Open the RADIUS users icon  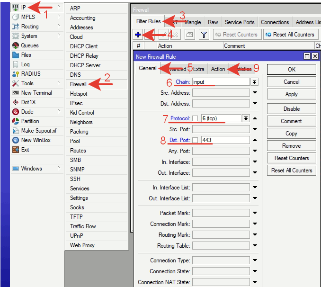click(x=16, y=74)
